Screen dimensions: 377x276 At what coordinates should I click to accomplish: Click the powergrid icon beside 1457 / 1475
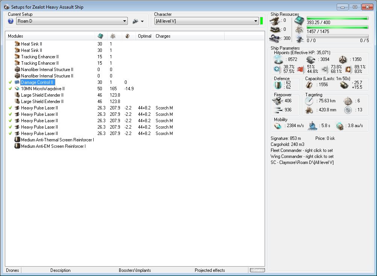(300, 30)
